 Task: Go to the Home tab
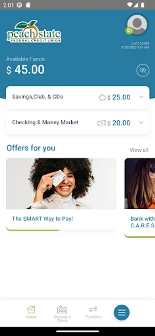31,312
